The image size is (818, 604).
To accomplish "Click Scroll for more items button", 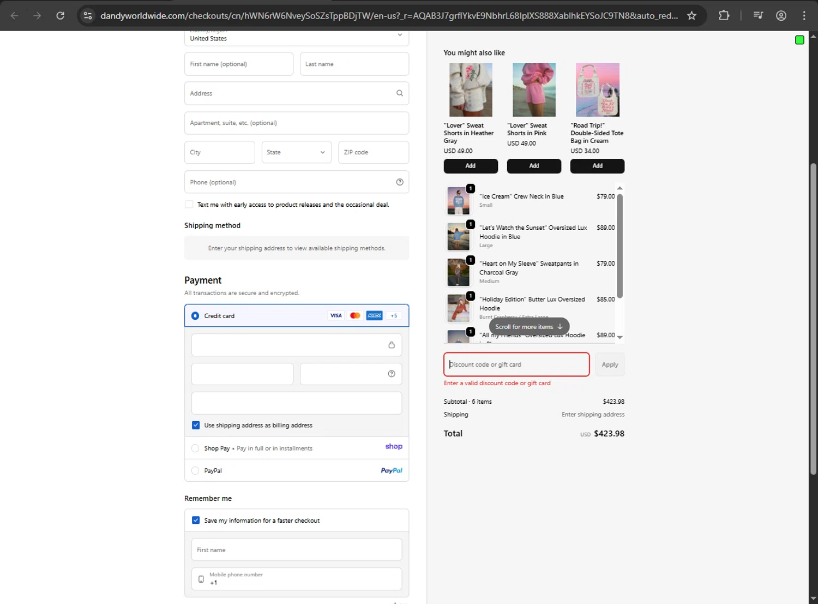I will tap(529, 327).
